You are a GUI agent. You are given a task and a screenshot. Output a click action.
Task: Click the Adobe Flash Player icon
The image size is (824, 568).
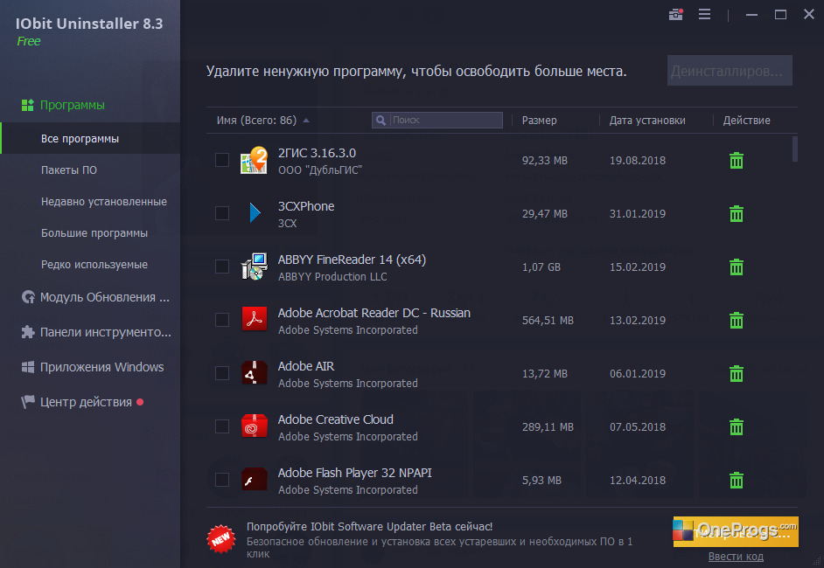click(255, 480)
